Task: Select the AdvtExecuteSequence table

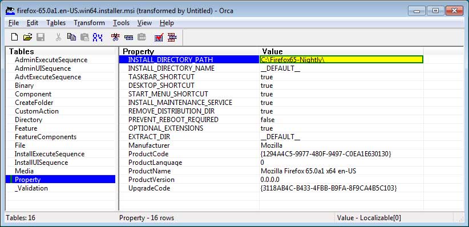Action: coord(48,77)
